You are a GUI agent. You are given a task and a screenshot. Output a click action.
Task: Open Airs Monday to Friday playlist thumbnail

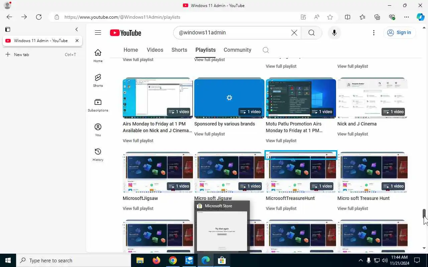click(x=157, y=98)
